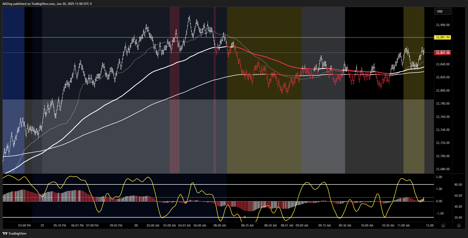Open the TradingView logo link
The height and width of the screenshot is (238, 468).
pyautogui.click(x=15, y=233)
